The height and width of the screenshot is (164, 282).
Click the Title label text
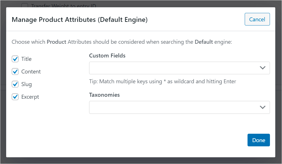[x=26, y=59]
